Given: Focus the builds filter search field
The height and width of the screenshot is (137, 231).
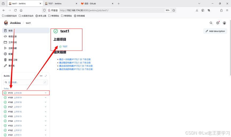Looking at the screenshot, I should point(25,82).
